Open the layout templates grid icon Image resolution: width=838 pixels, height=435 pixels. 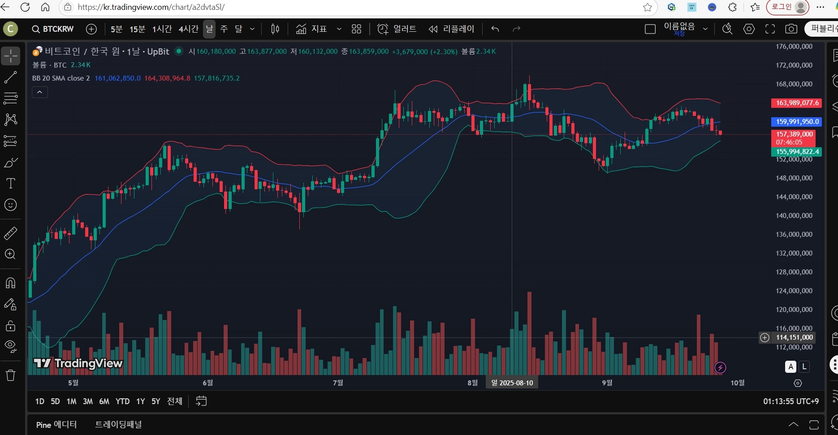point(356,29)
